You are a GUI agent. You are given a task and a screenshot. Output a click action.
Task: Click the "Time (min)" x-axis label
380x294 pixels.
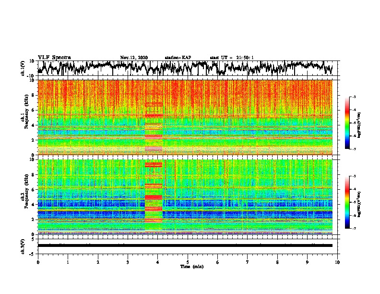click(192, 267)
